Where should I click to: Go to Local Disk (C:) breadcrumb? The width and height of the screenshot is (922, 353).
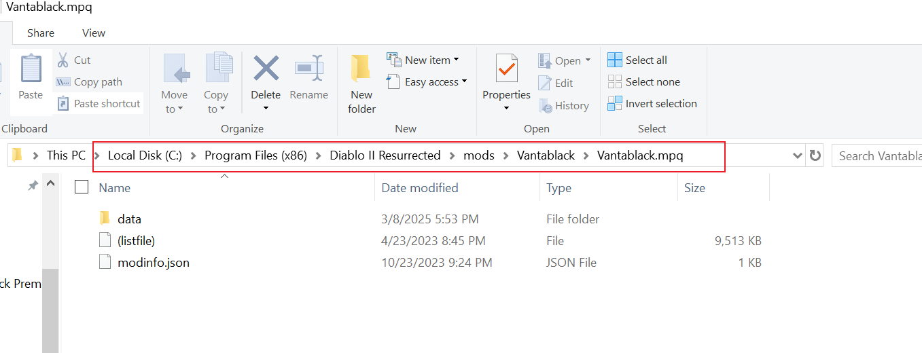145,155
